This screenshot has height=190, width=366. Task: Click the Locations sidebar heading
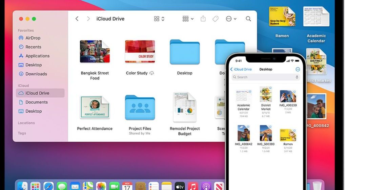pos(26,123)
